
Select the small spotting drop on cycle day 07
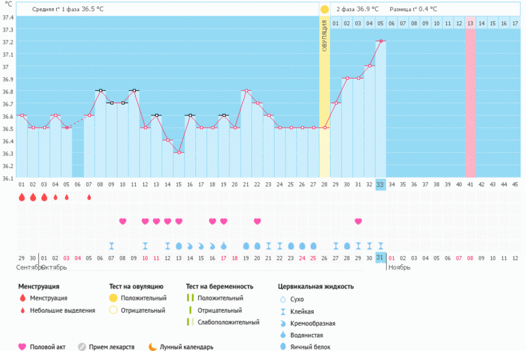[x=89, y=197]
